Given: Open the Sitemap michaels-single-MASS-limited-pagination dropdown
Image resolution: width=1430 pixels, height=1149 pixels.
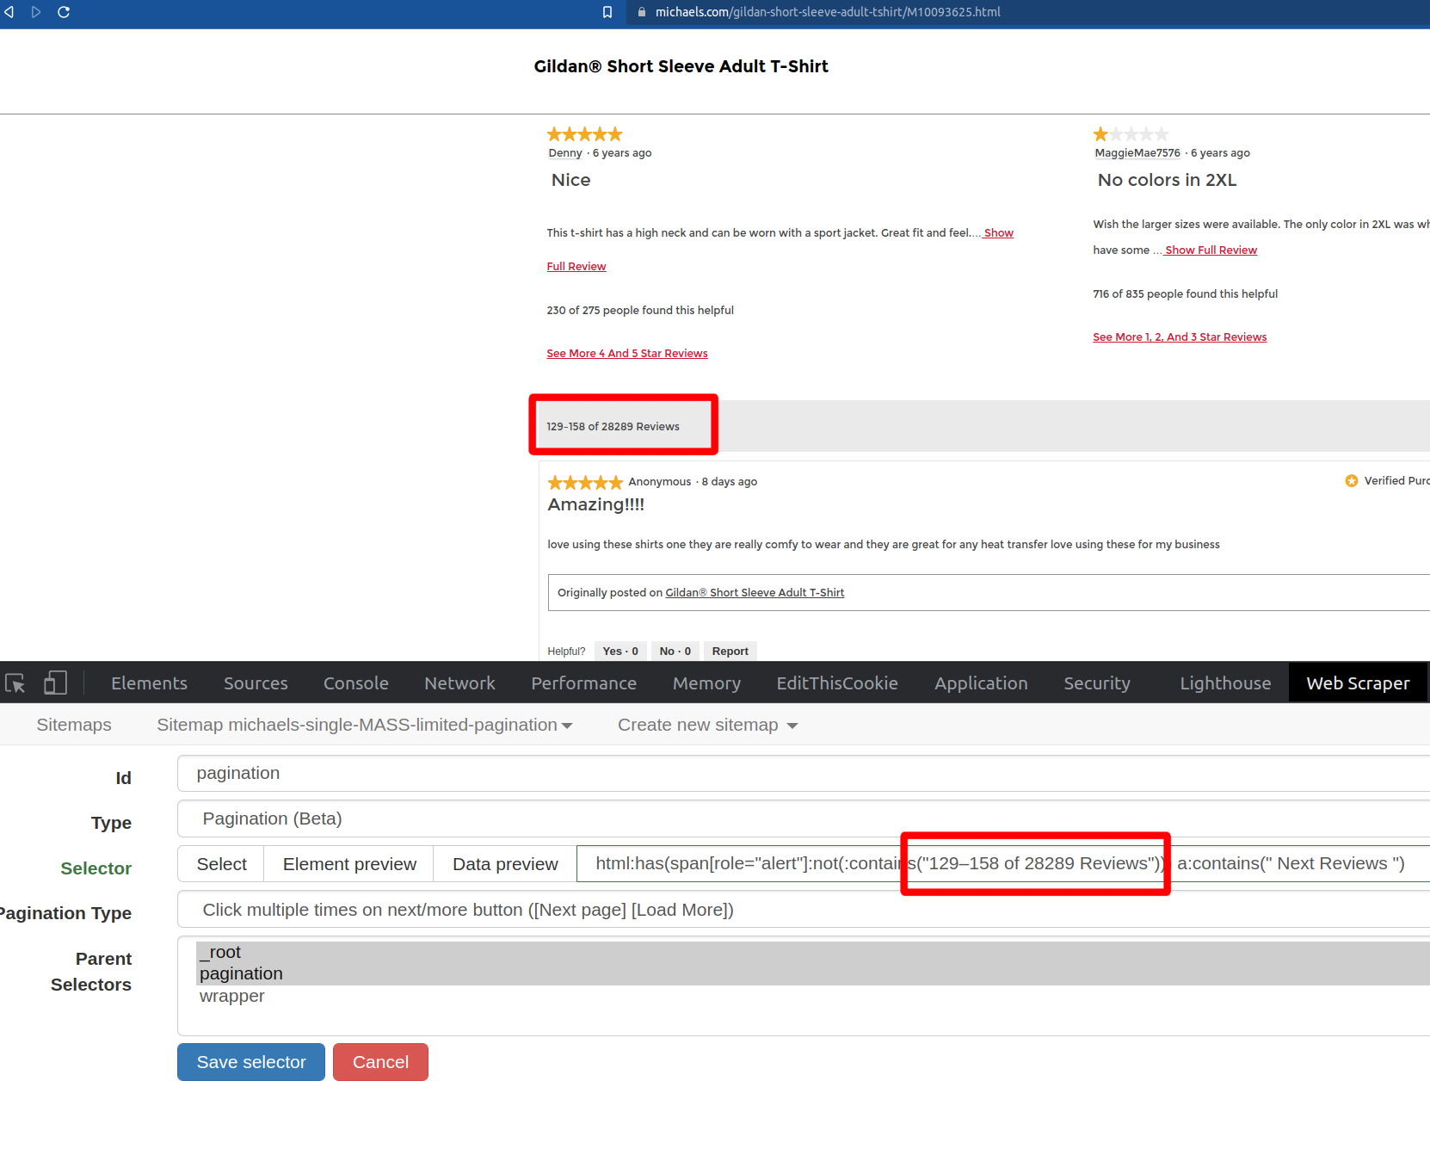Looking at the screenshot, I should coord(364,726).
